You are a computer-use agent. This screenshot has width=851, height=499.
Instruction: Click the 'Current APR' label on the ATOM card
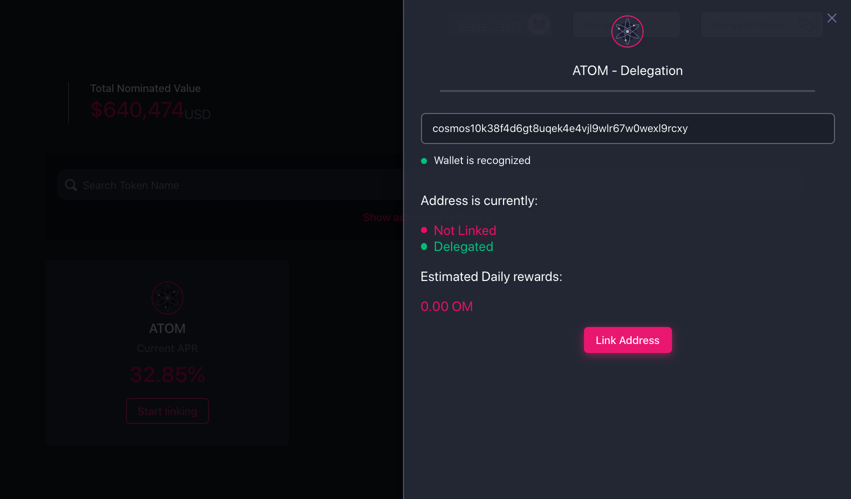click(x=167, y=348)
